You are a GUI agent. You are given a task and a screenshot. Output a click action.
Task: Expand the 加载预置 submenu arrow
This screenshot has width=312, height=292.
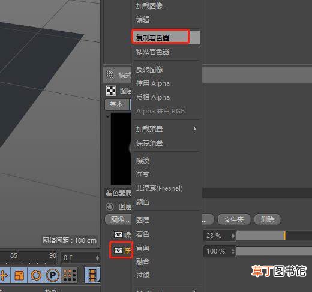(194, 129)
